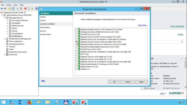Collapse the Administration Server WS2012R2 node
Image resolution: width=187 pixels, height=105 pixels.
(2, 15)
